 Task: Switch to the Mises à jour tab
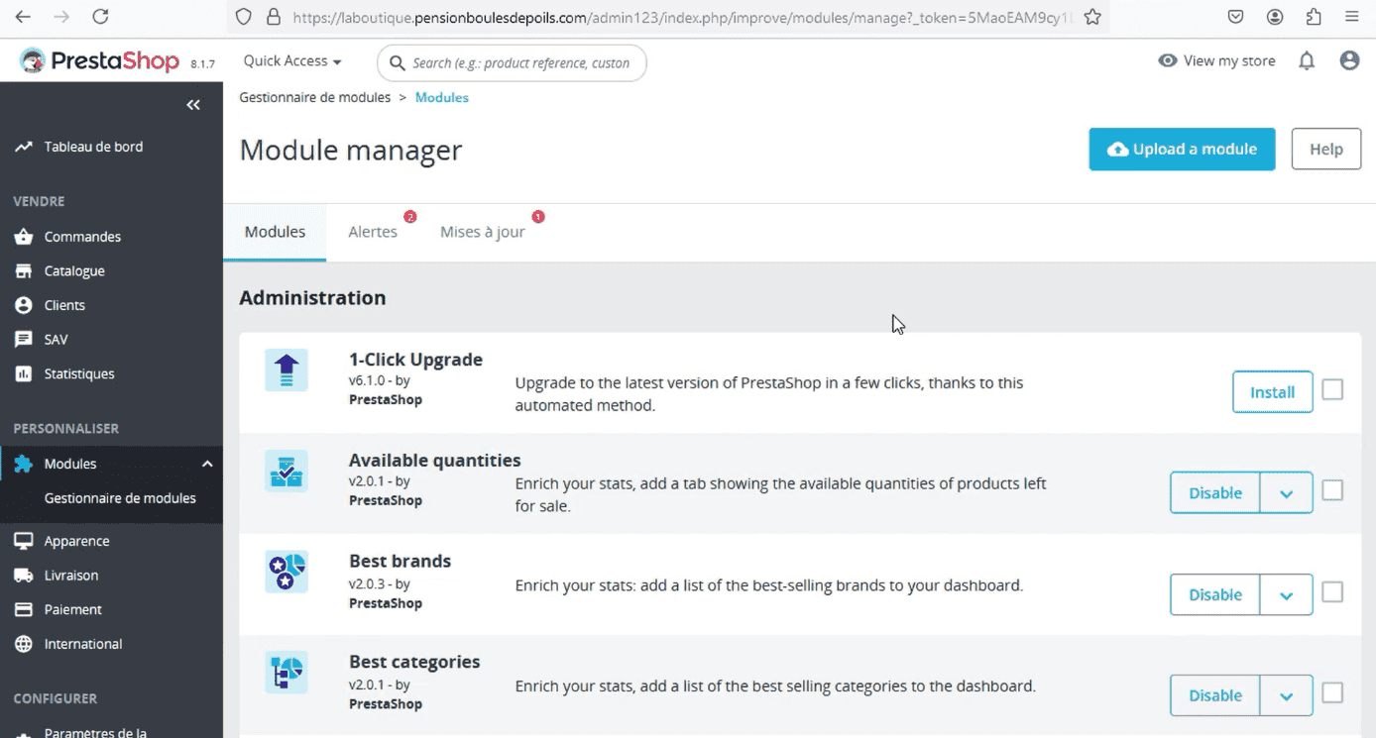tap(483, 232)
